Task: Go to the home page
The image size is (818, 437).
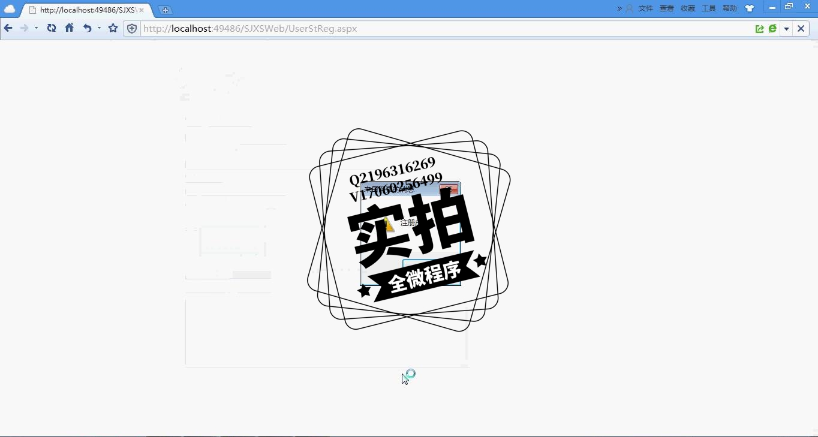Action: pos(70,28)
